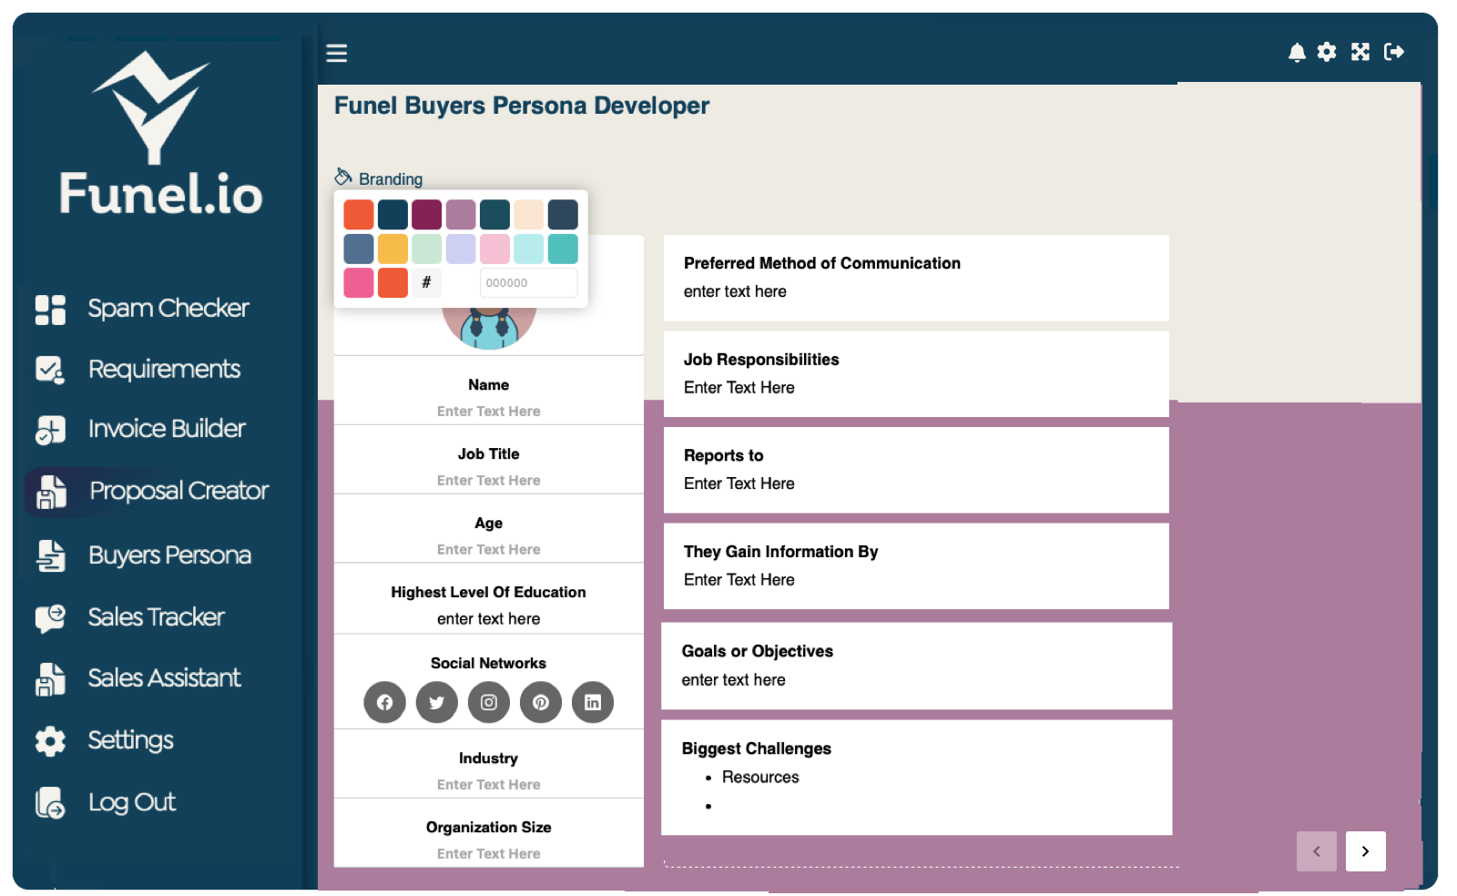1457x896 pixels.
Task: Click the LinkedIn social network icon
Action: tap(593, 702)
